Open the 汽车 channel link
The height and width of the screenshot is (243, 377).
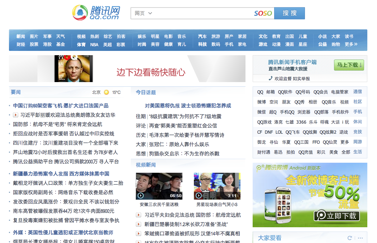(202, 36)
